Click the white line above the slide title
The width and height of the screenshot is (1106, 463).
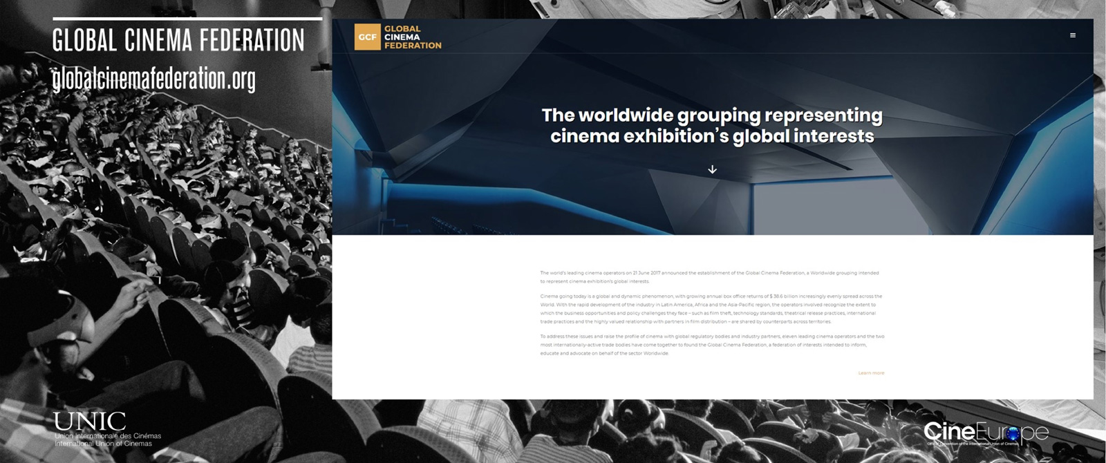(187, 19)
